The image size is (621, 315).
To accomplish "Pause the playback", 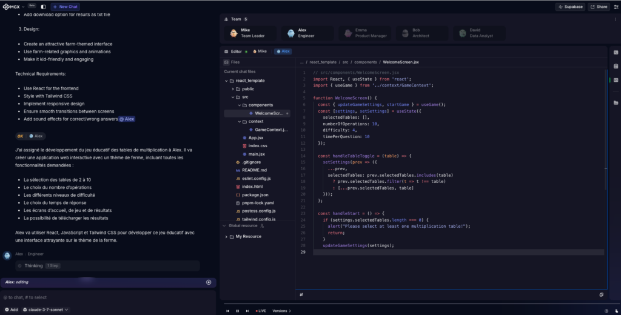I will (238, 311).
